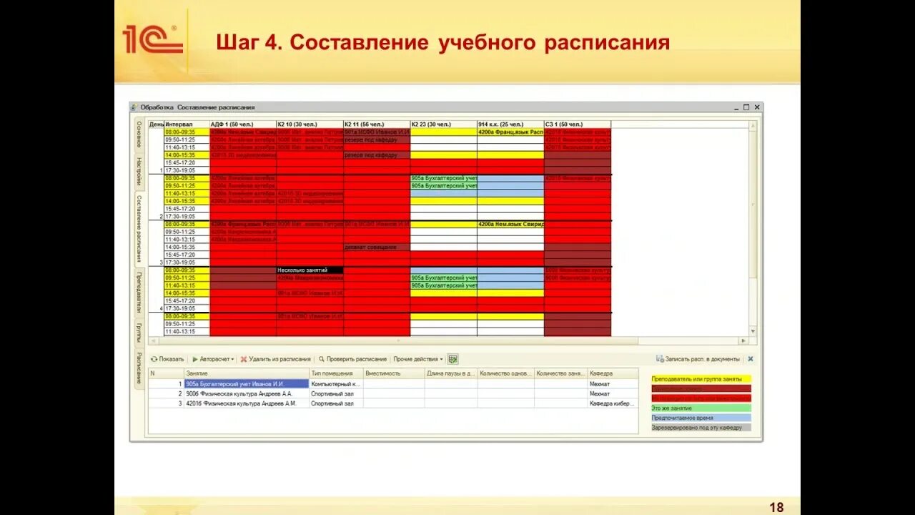Click Записать расп. в документы
The height and width of the screenshot is (515, 915).
click(698, 359)
